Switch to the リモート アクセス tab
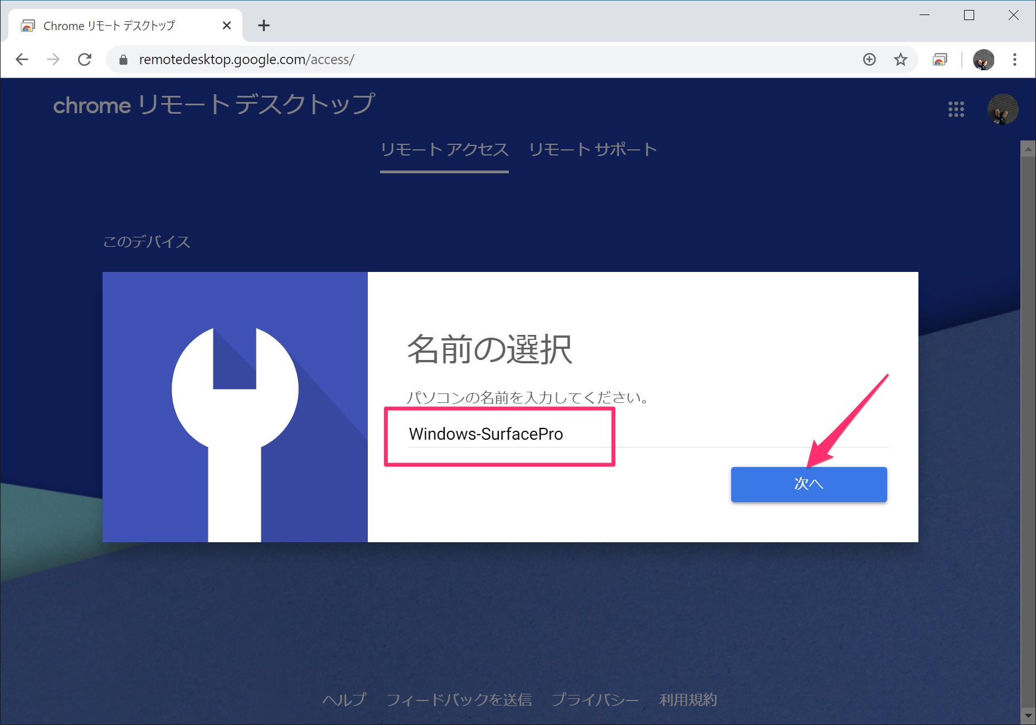This screenshot has height=725, width=1036. 444,150
